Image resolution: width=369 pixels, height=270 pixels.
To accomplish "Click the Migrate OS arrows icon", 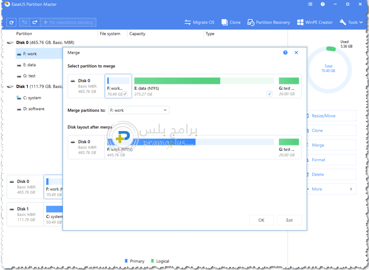I will (x=188, y=22).
